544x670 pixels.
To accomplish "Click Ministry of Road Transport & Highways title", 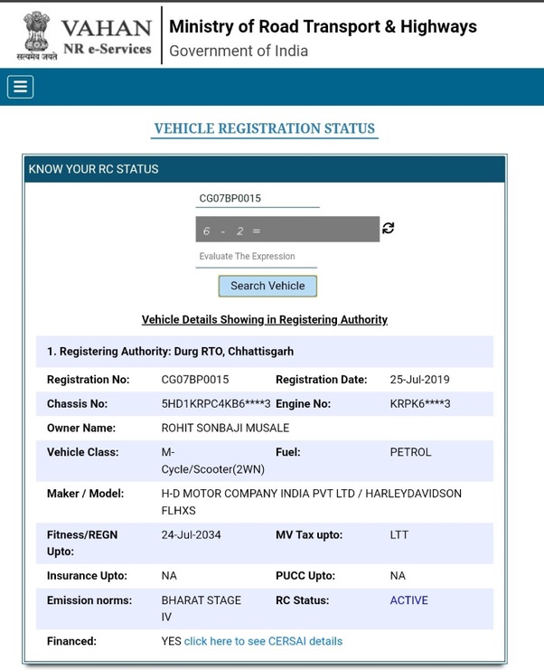I will pos(323,26).
